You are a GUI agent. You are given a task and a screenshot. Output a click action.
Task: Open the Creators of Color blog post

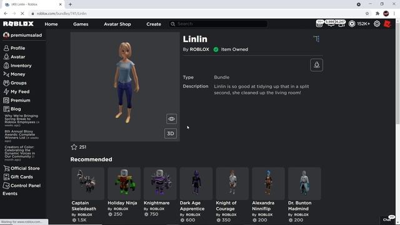(20, 153)
